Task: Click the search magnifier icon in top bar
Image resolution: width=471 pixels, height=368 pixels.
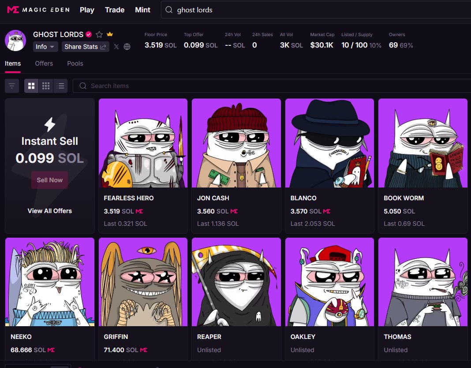Action: pyautogui.click(x=169, y=10)
